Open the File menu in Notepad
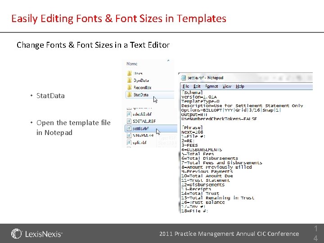 186,86
